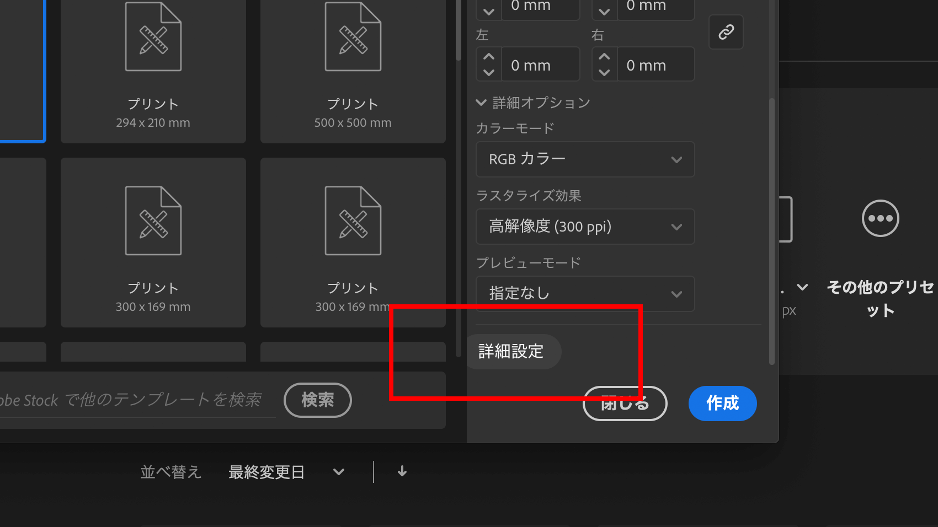Image resolution: width=938 pixels, height=527 pixels.
Task: Click the 詳細設定 button
Action: 512,351
